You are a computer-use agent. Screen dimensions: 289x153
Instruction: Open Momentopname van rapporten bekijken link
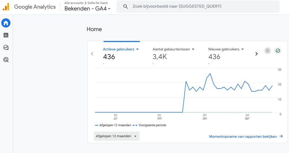coord(246,136)
